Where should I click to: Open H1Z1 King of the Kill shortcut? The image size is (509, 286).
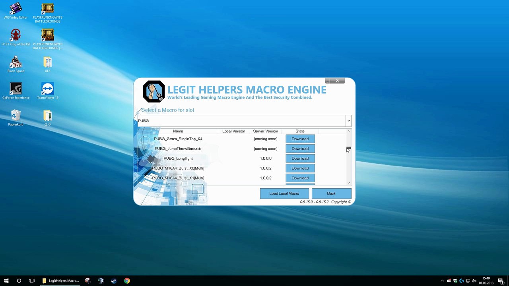16,37
